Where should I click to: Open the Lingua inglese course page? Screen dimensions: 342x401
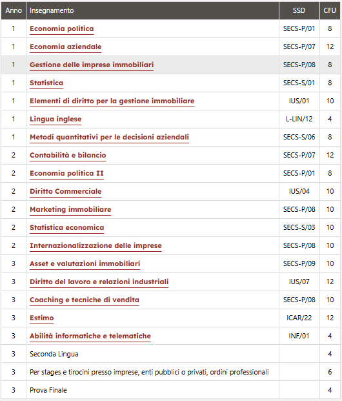[55, 119]
